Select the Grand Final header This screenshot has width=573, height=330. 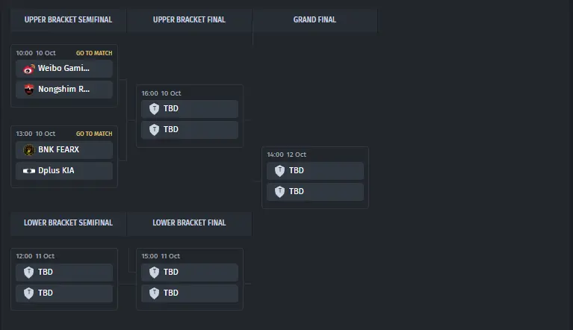pos(315,20)
